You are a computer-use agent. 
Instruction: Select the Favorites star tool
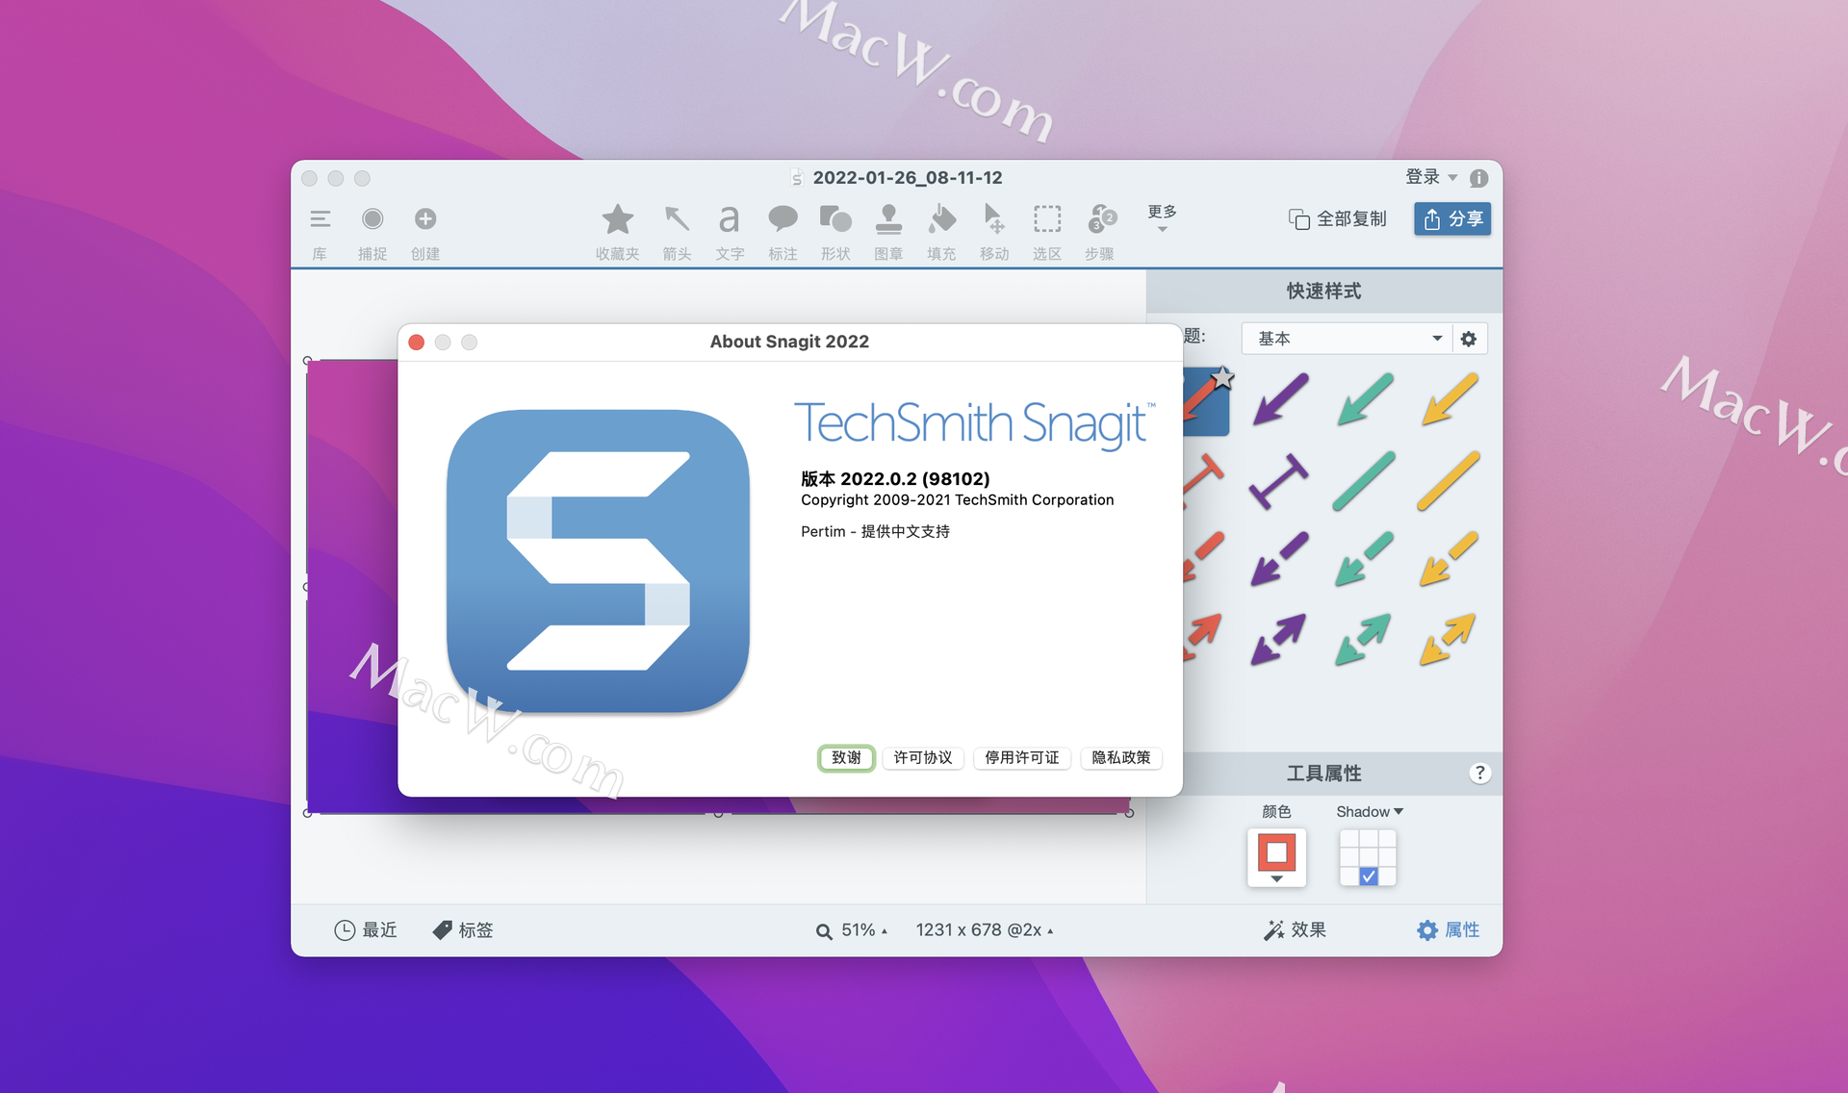tap(618, 220)
